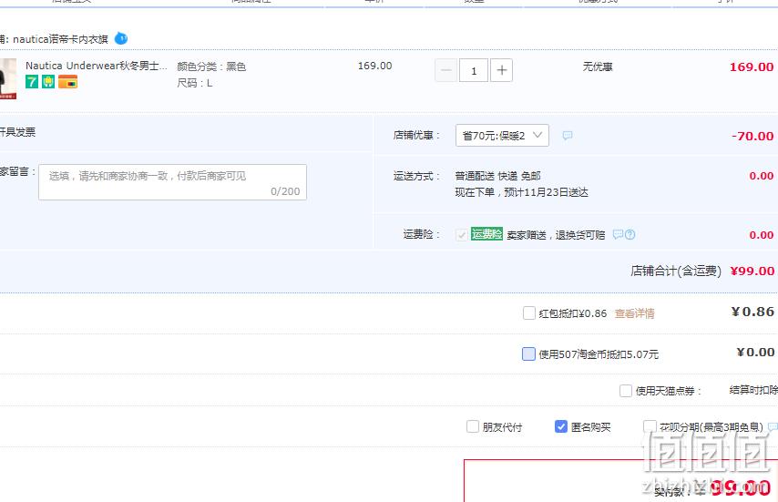Click the green shield guarantee badge icon
This screenshot has height=502, width=778.
tap(48, 81)
